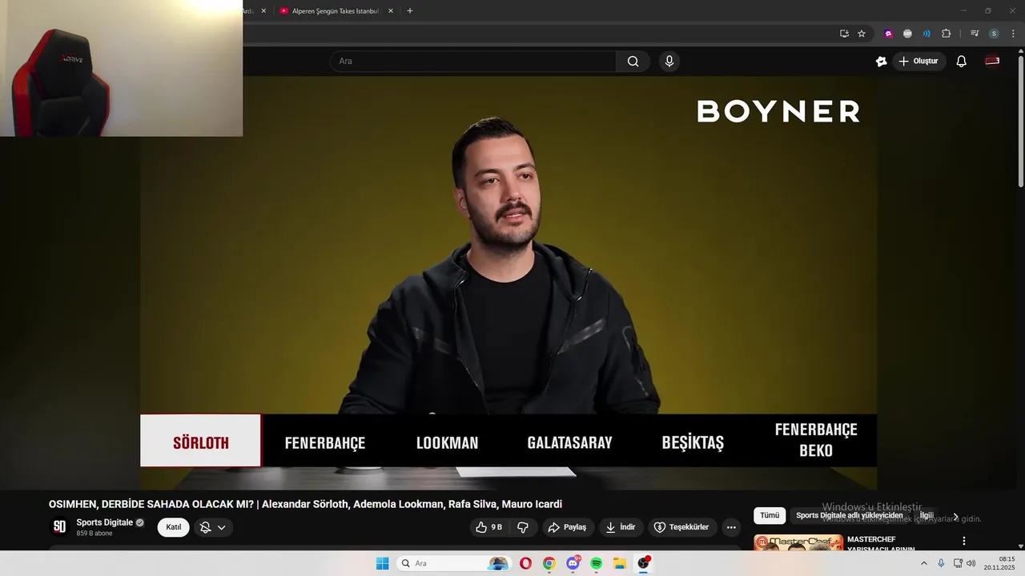Click the blue sound-wave extension icon

pos(927,34)
